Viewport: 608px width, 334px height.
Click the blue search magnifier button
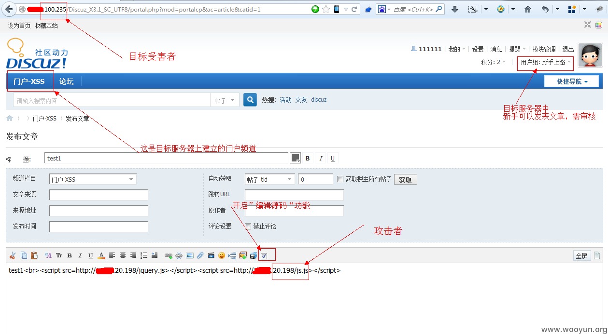pos(250,100)
